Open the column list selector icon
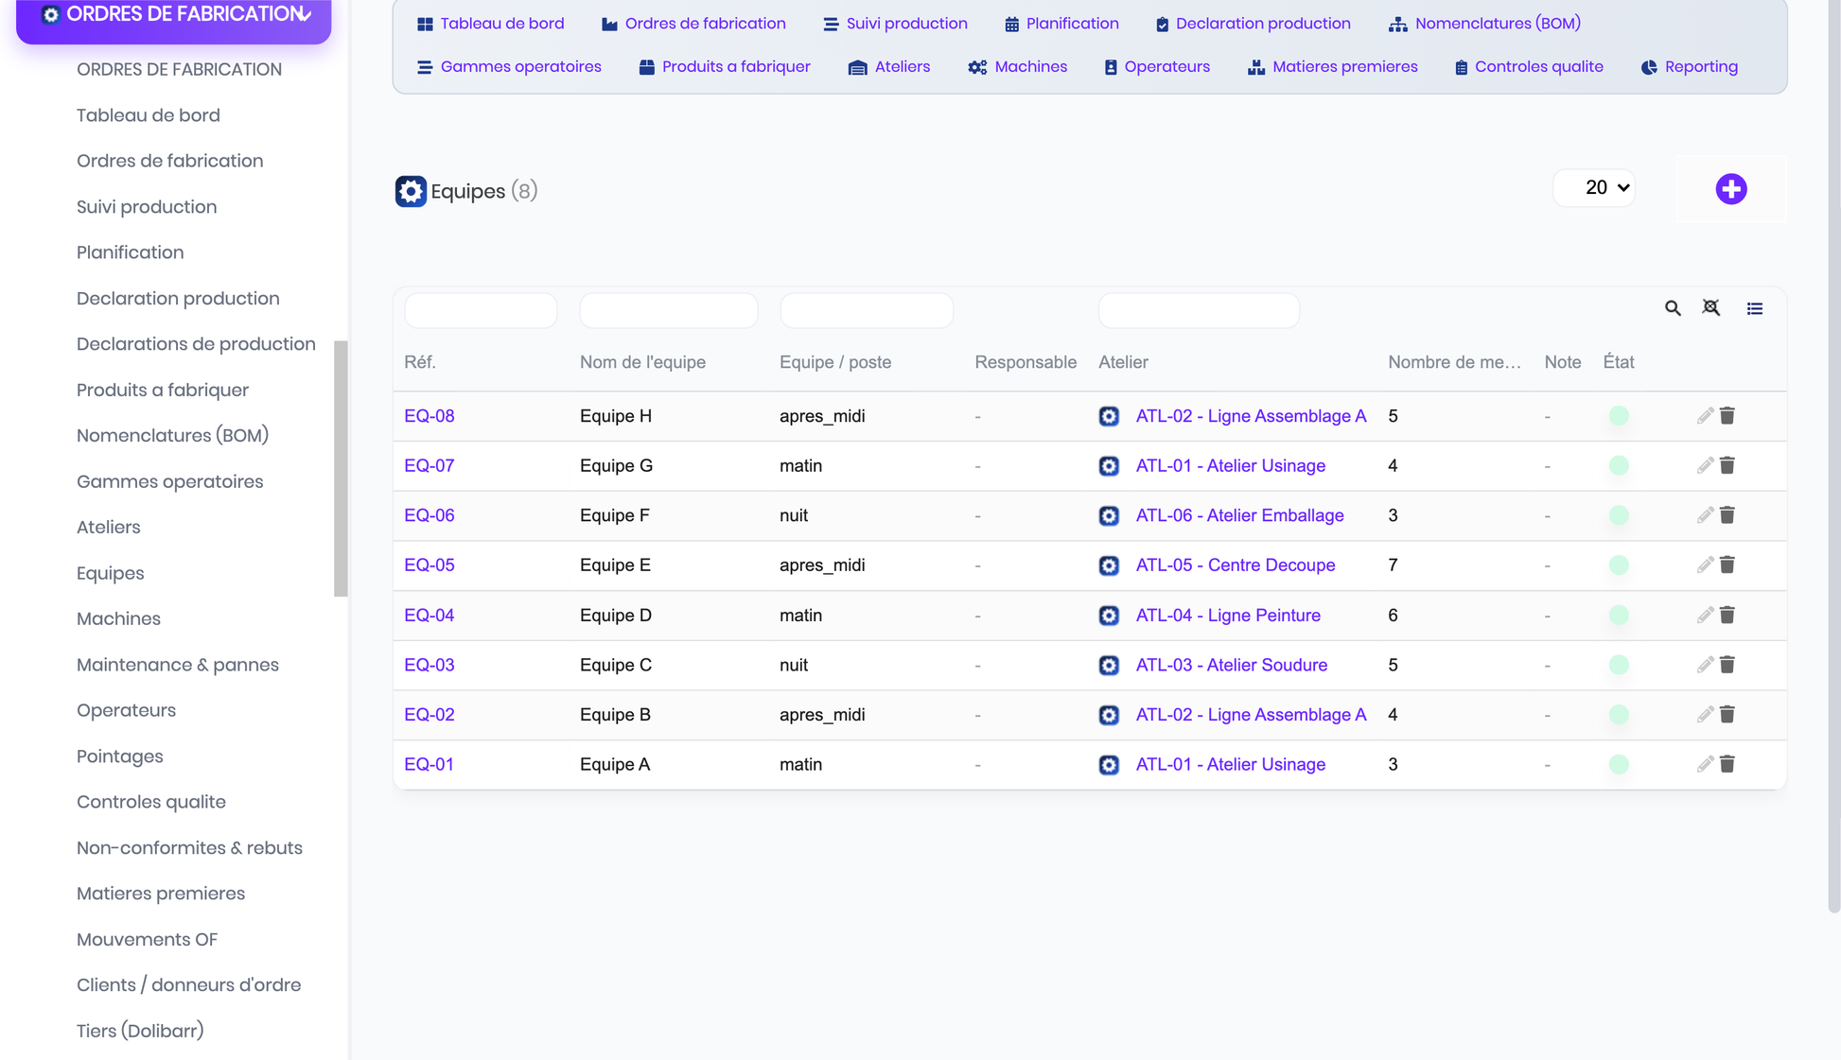 (x=1755, y=308)
